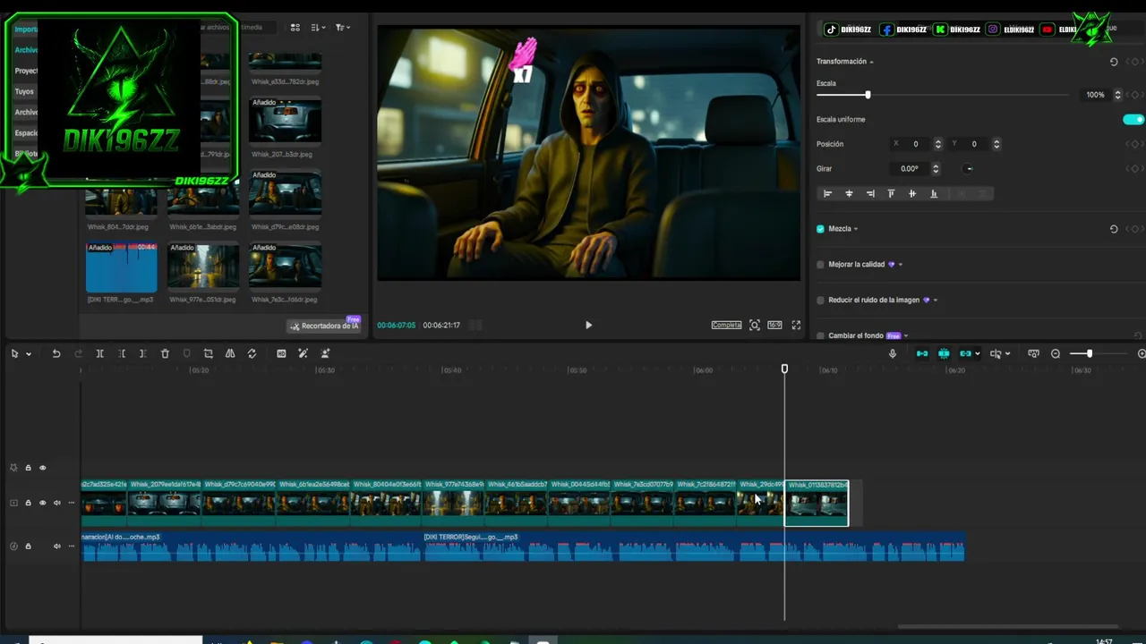Align clip to top edge
Viewport: 1146px width, 644px height.
click(891, 193)
